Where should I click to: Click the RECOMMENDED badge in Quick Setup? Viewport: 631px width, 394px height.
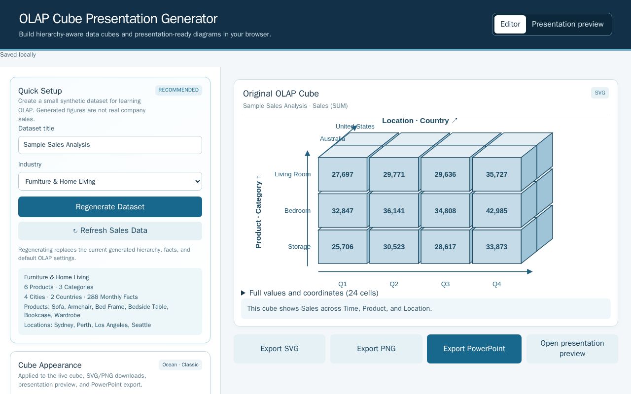pos(178,90)
